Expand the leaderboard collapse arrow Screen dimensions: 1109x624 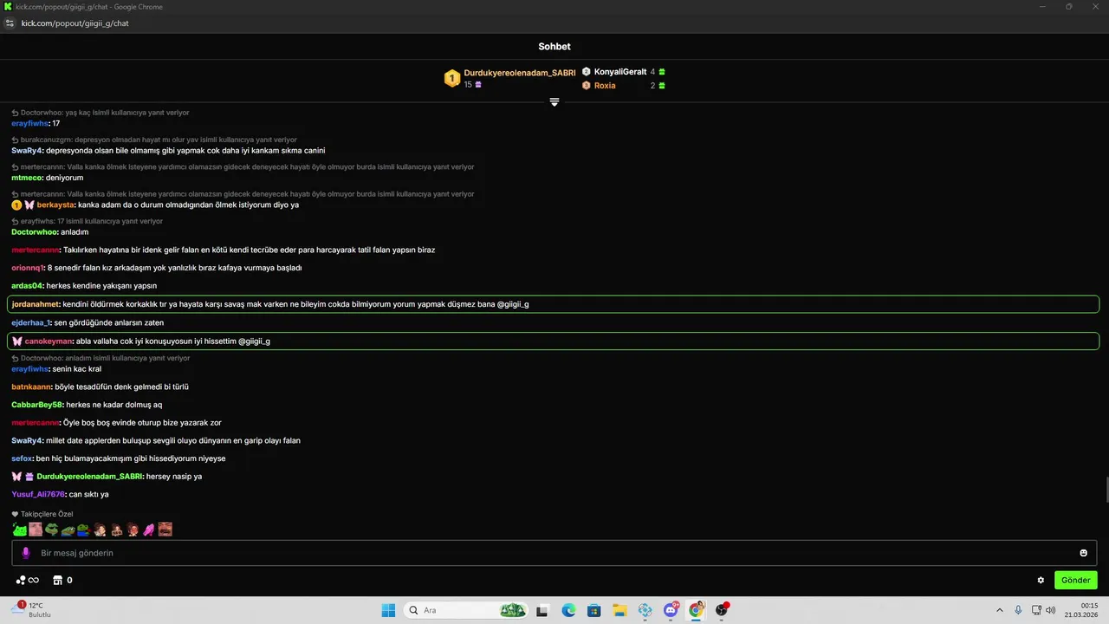pyautogui.click(x=554, y=102)
